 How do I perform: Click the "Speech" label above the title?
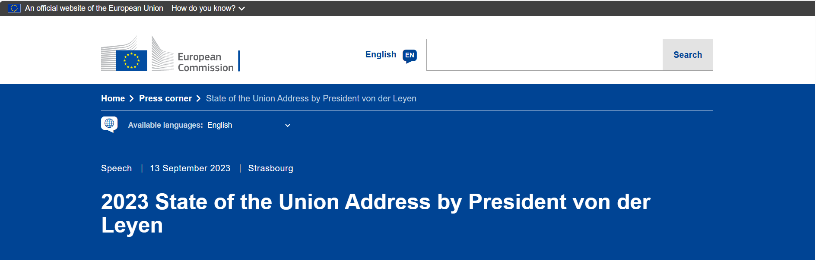(116, 168)
